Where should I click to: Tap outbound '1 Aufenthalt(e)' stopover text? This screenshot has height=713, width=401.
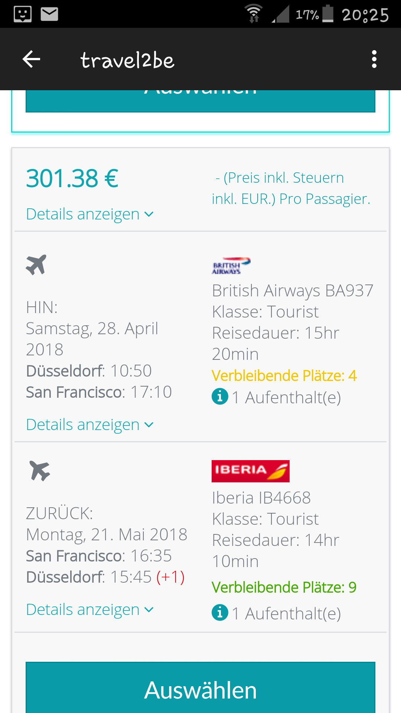click(286, 397)
